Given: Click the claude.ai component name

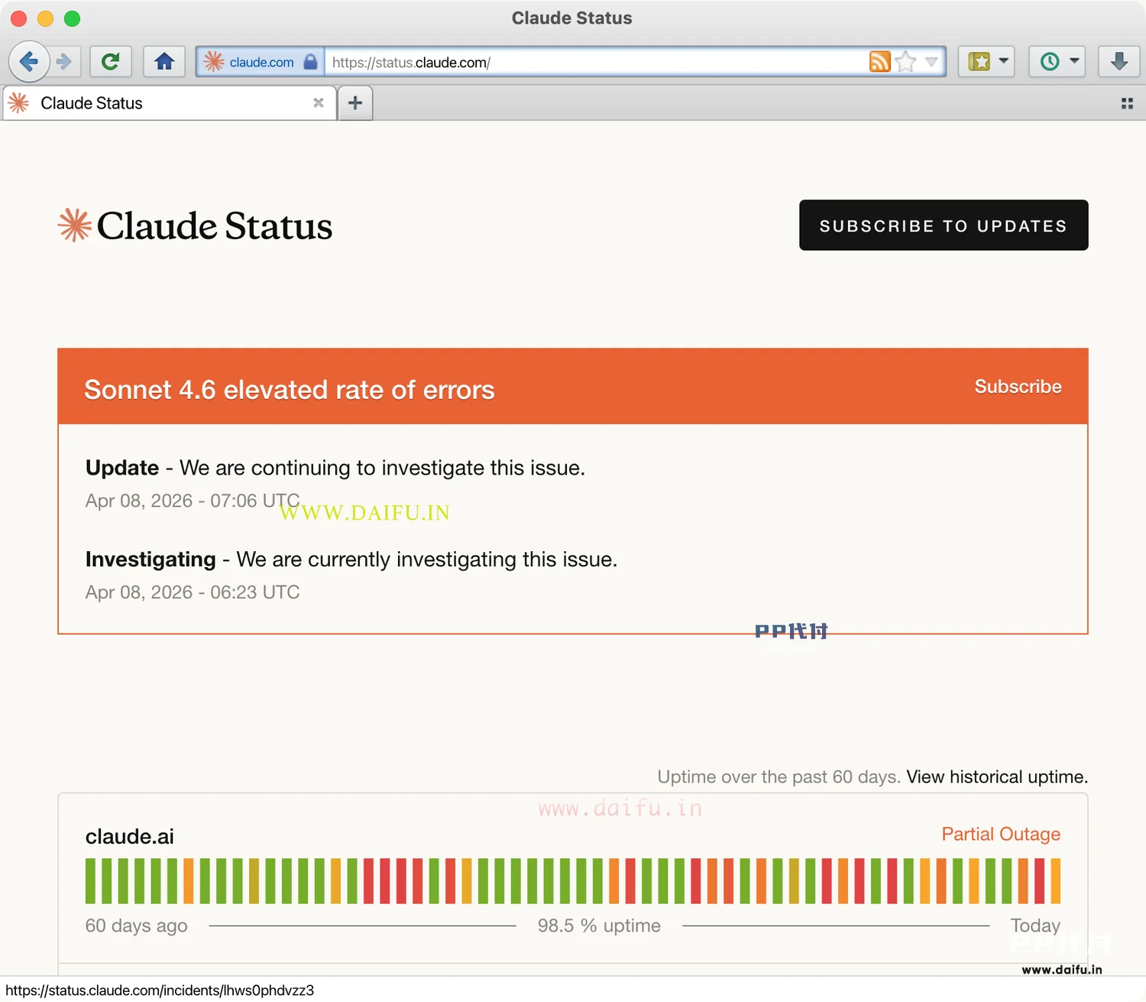Looking at the screenshot, I should pyautogui.click(x=130, y=837).
